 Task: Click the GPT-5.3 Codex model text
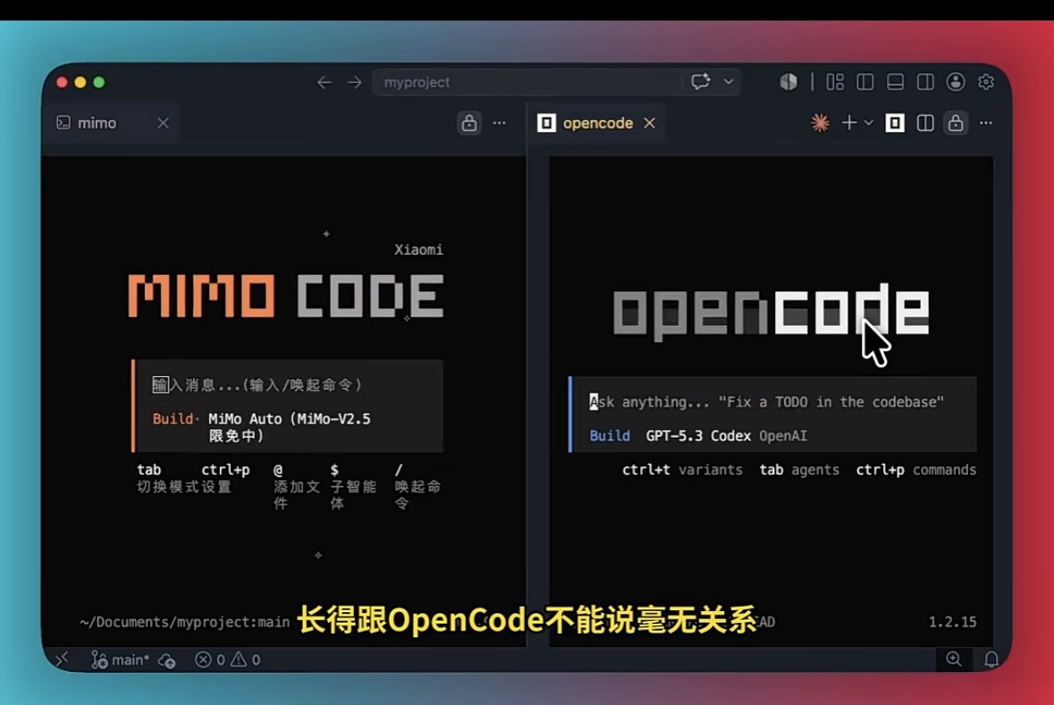pos(698,435)
